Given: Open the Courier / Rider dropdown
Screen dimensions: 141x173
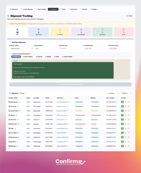Looking at the screenshot, I should tap(21, 49).
